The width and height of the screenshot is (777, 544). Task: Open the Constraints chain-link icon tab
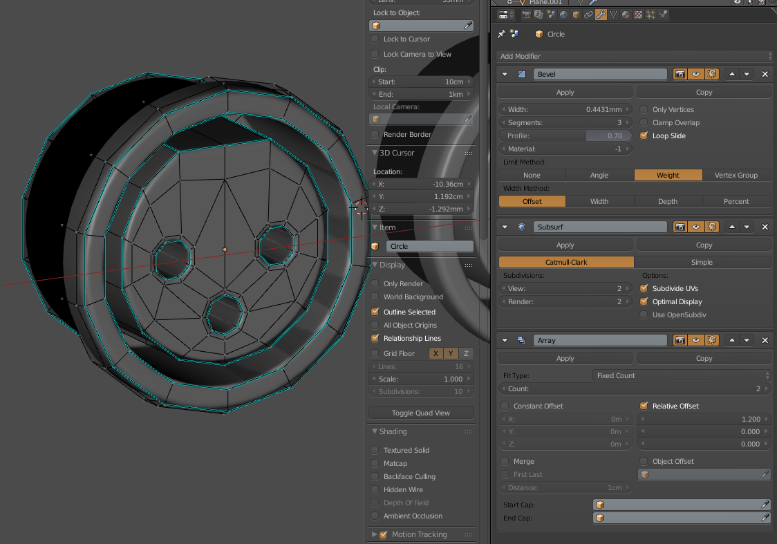588,15
